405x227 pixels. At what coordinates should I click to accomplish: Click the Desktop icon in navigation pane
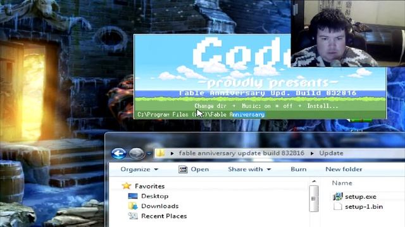133,196
